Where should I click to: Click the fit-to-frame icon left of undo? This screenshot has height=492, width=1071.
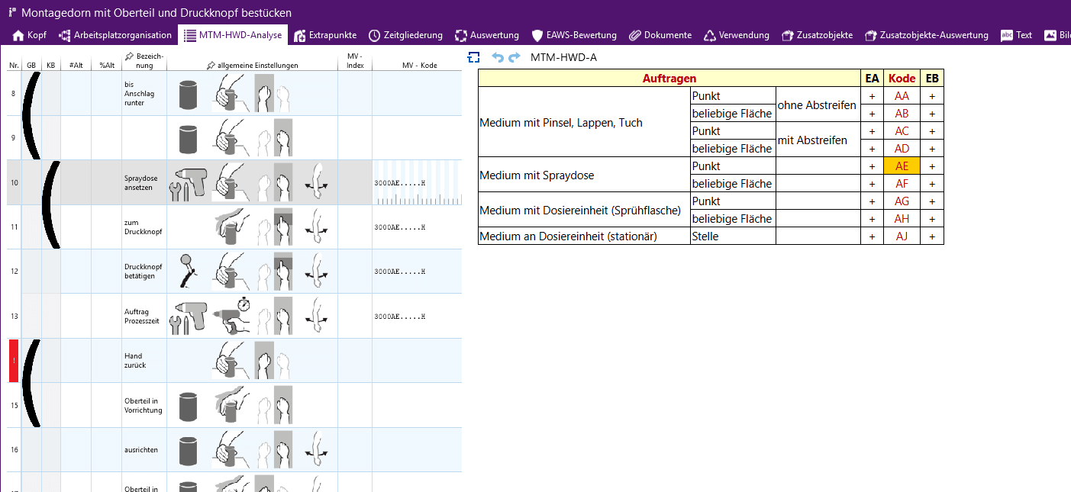pos(474,57)
